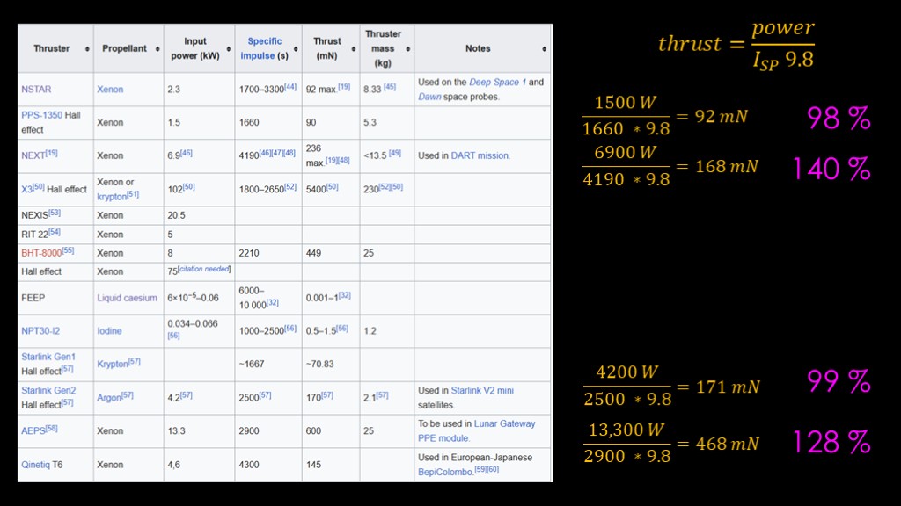Follow the Lunar Gateway link
The image size is (901, 506).
504,423
